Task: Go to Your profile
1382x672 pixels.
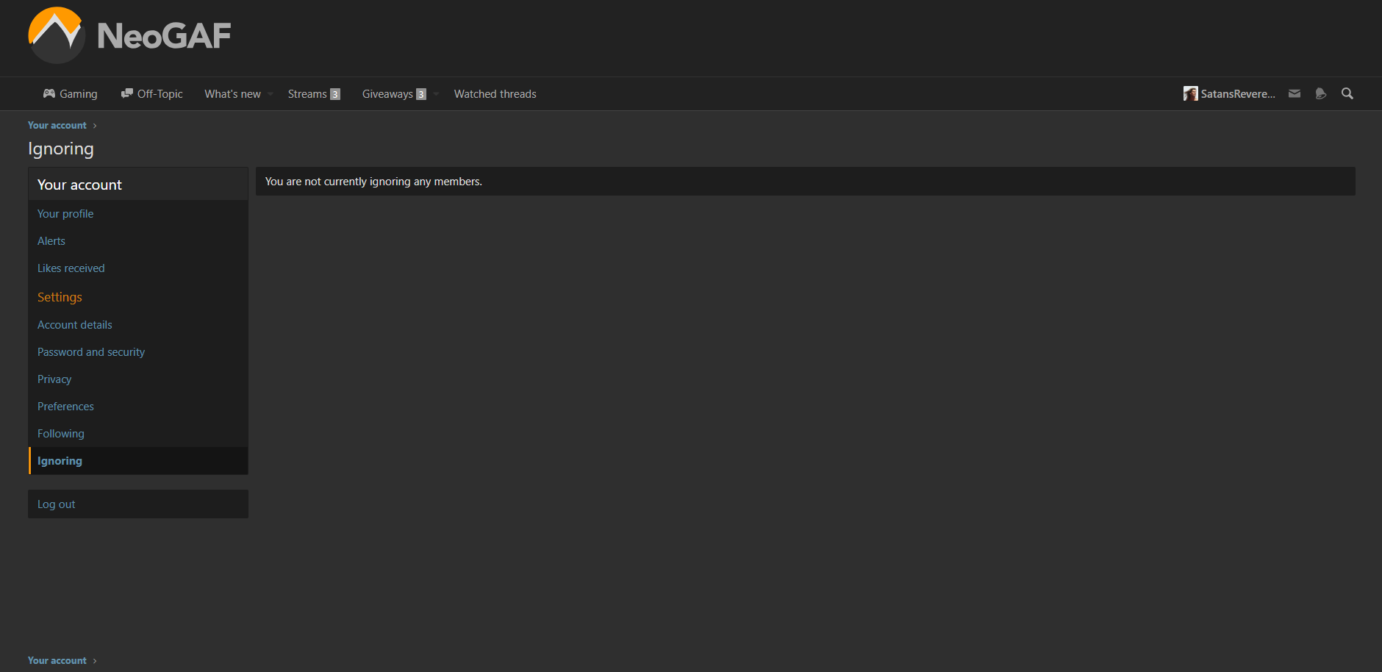Action: coord(138,214)
